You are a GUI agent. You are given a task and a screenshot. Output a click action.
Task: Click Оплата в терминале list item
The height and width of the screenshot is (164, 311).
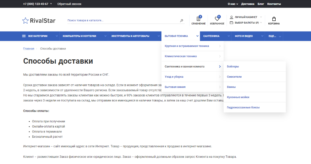47,132
